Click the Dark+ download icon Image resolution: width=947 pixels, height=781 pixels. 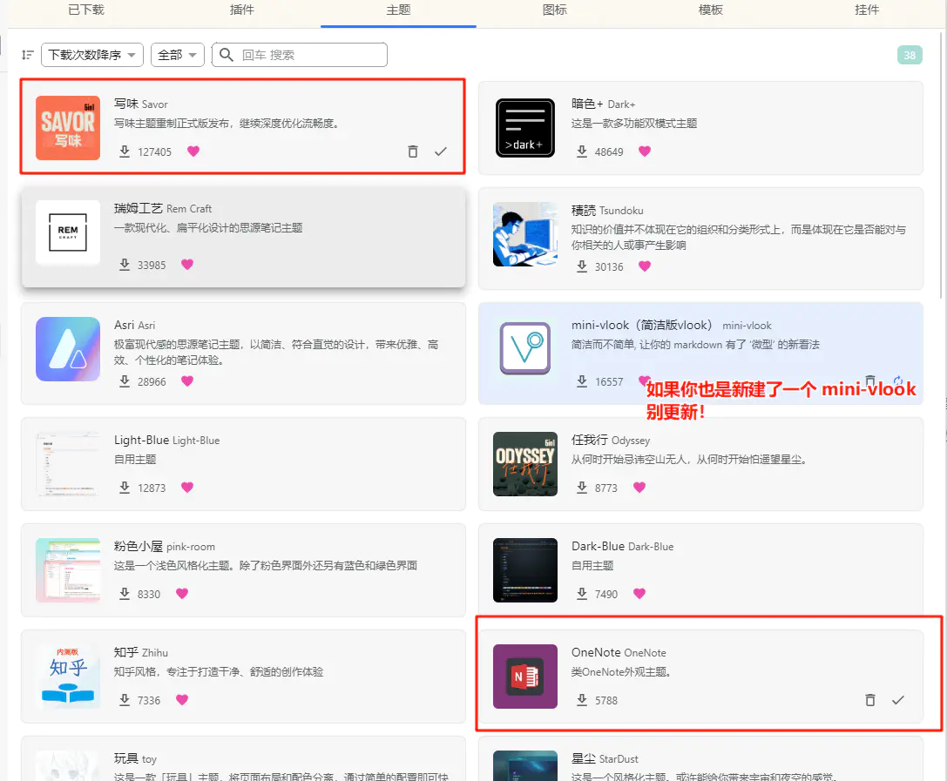click(582, 151)
